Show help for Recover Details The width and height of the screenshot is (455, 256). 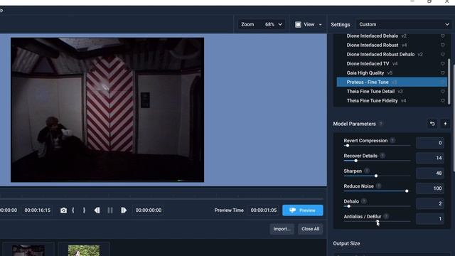click(382, 156)
